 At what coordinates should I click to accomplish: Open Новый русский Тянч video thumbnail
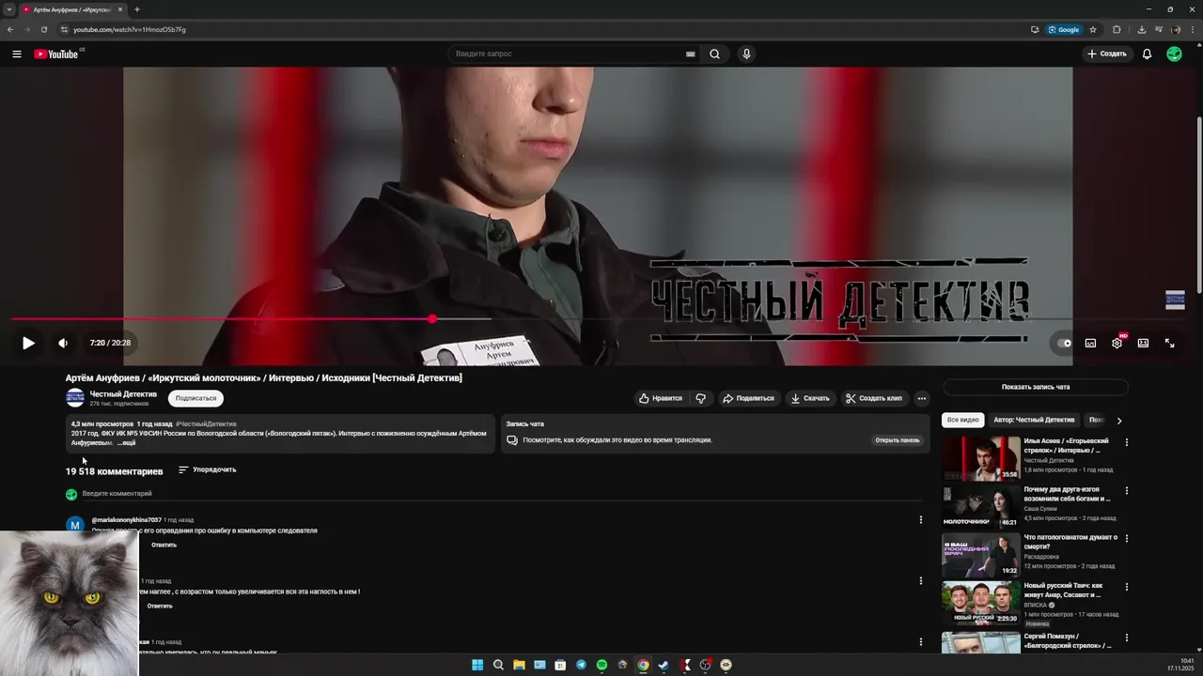coord(981,604)
